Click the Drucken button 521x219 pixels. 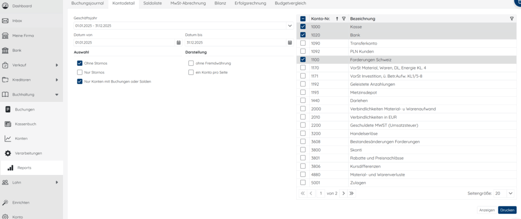click(x=507, y=210)
